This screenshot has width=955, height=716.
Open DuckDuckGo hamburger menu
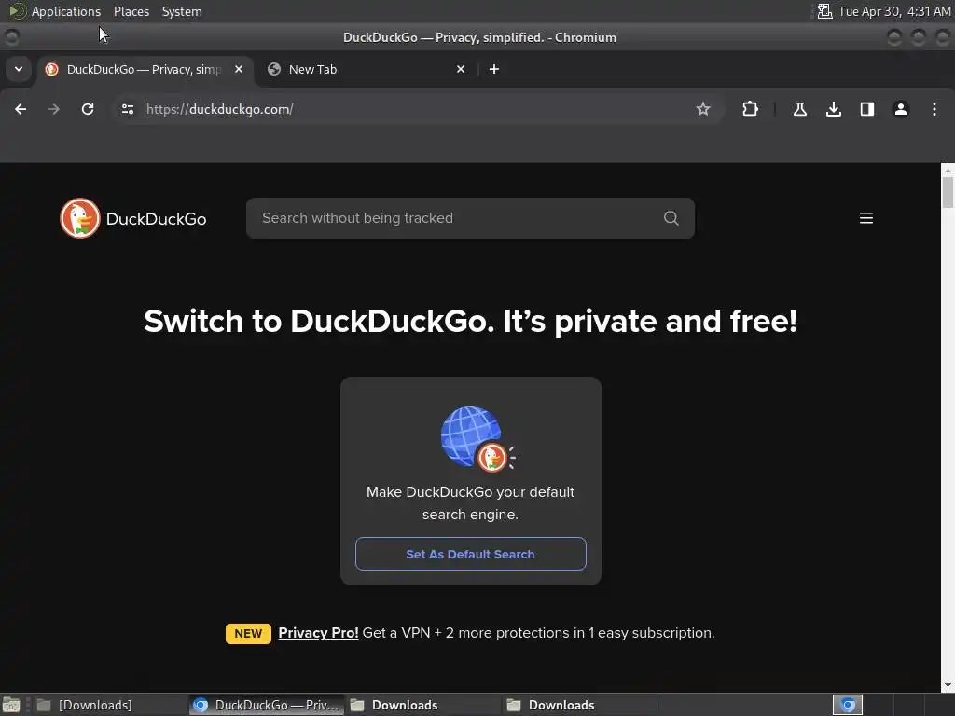pos(866,218)
